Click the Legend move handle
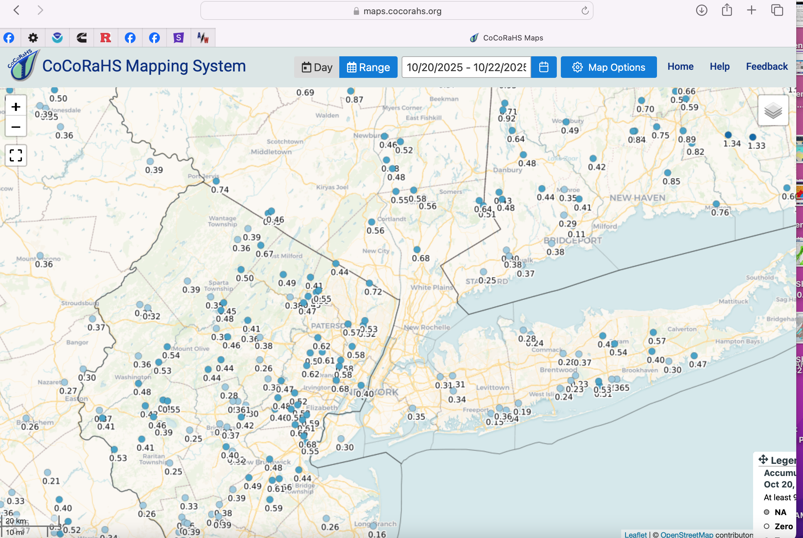 (763, 459)
